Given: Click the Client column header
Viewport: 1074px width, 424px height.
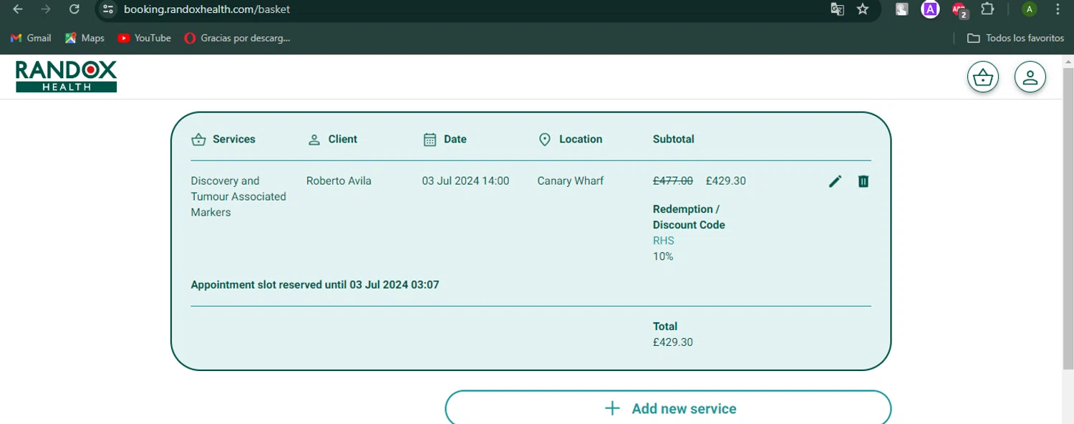Looking at the screenshot, I should pyautogui.click(x=332, y=139).
